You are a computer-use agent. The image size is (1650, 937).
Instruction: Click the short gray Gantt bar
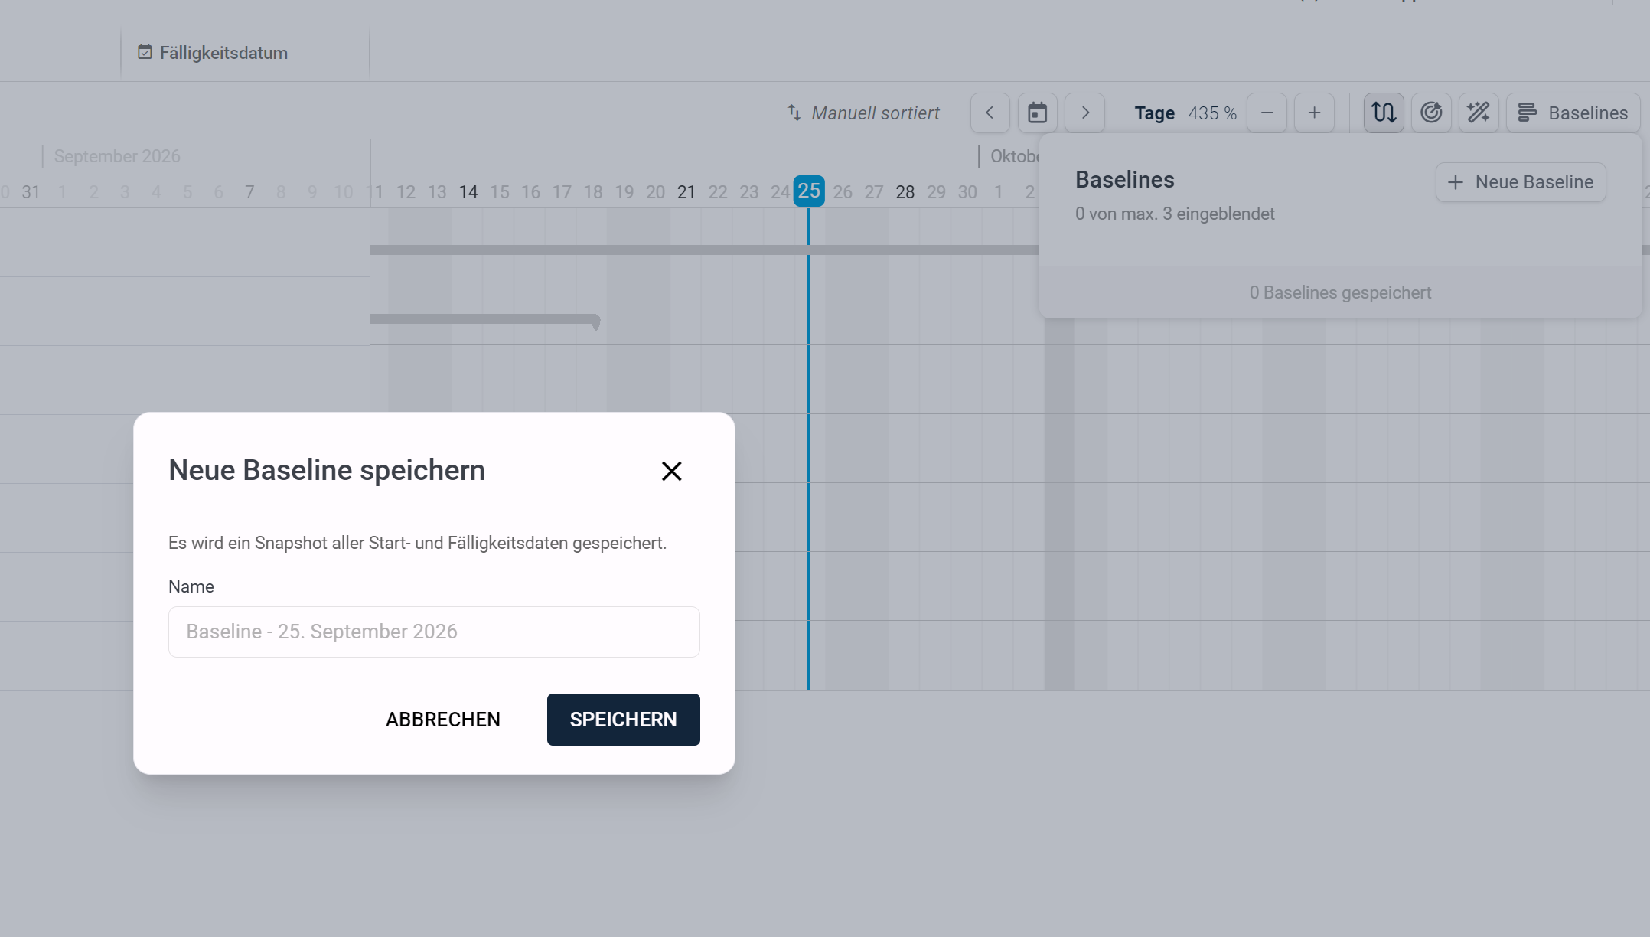coord(485,319)
